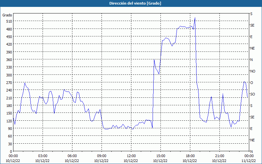Pick the 150 tick label on the left axis
Screen dimensions: 262x164
point(9,113)
